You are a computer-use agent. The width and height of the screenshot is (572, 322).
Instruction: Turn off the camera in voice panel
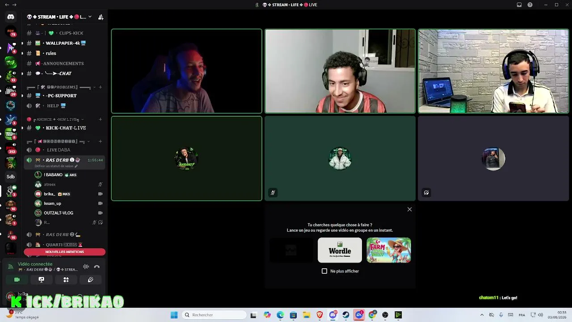click(17, 280)
